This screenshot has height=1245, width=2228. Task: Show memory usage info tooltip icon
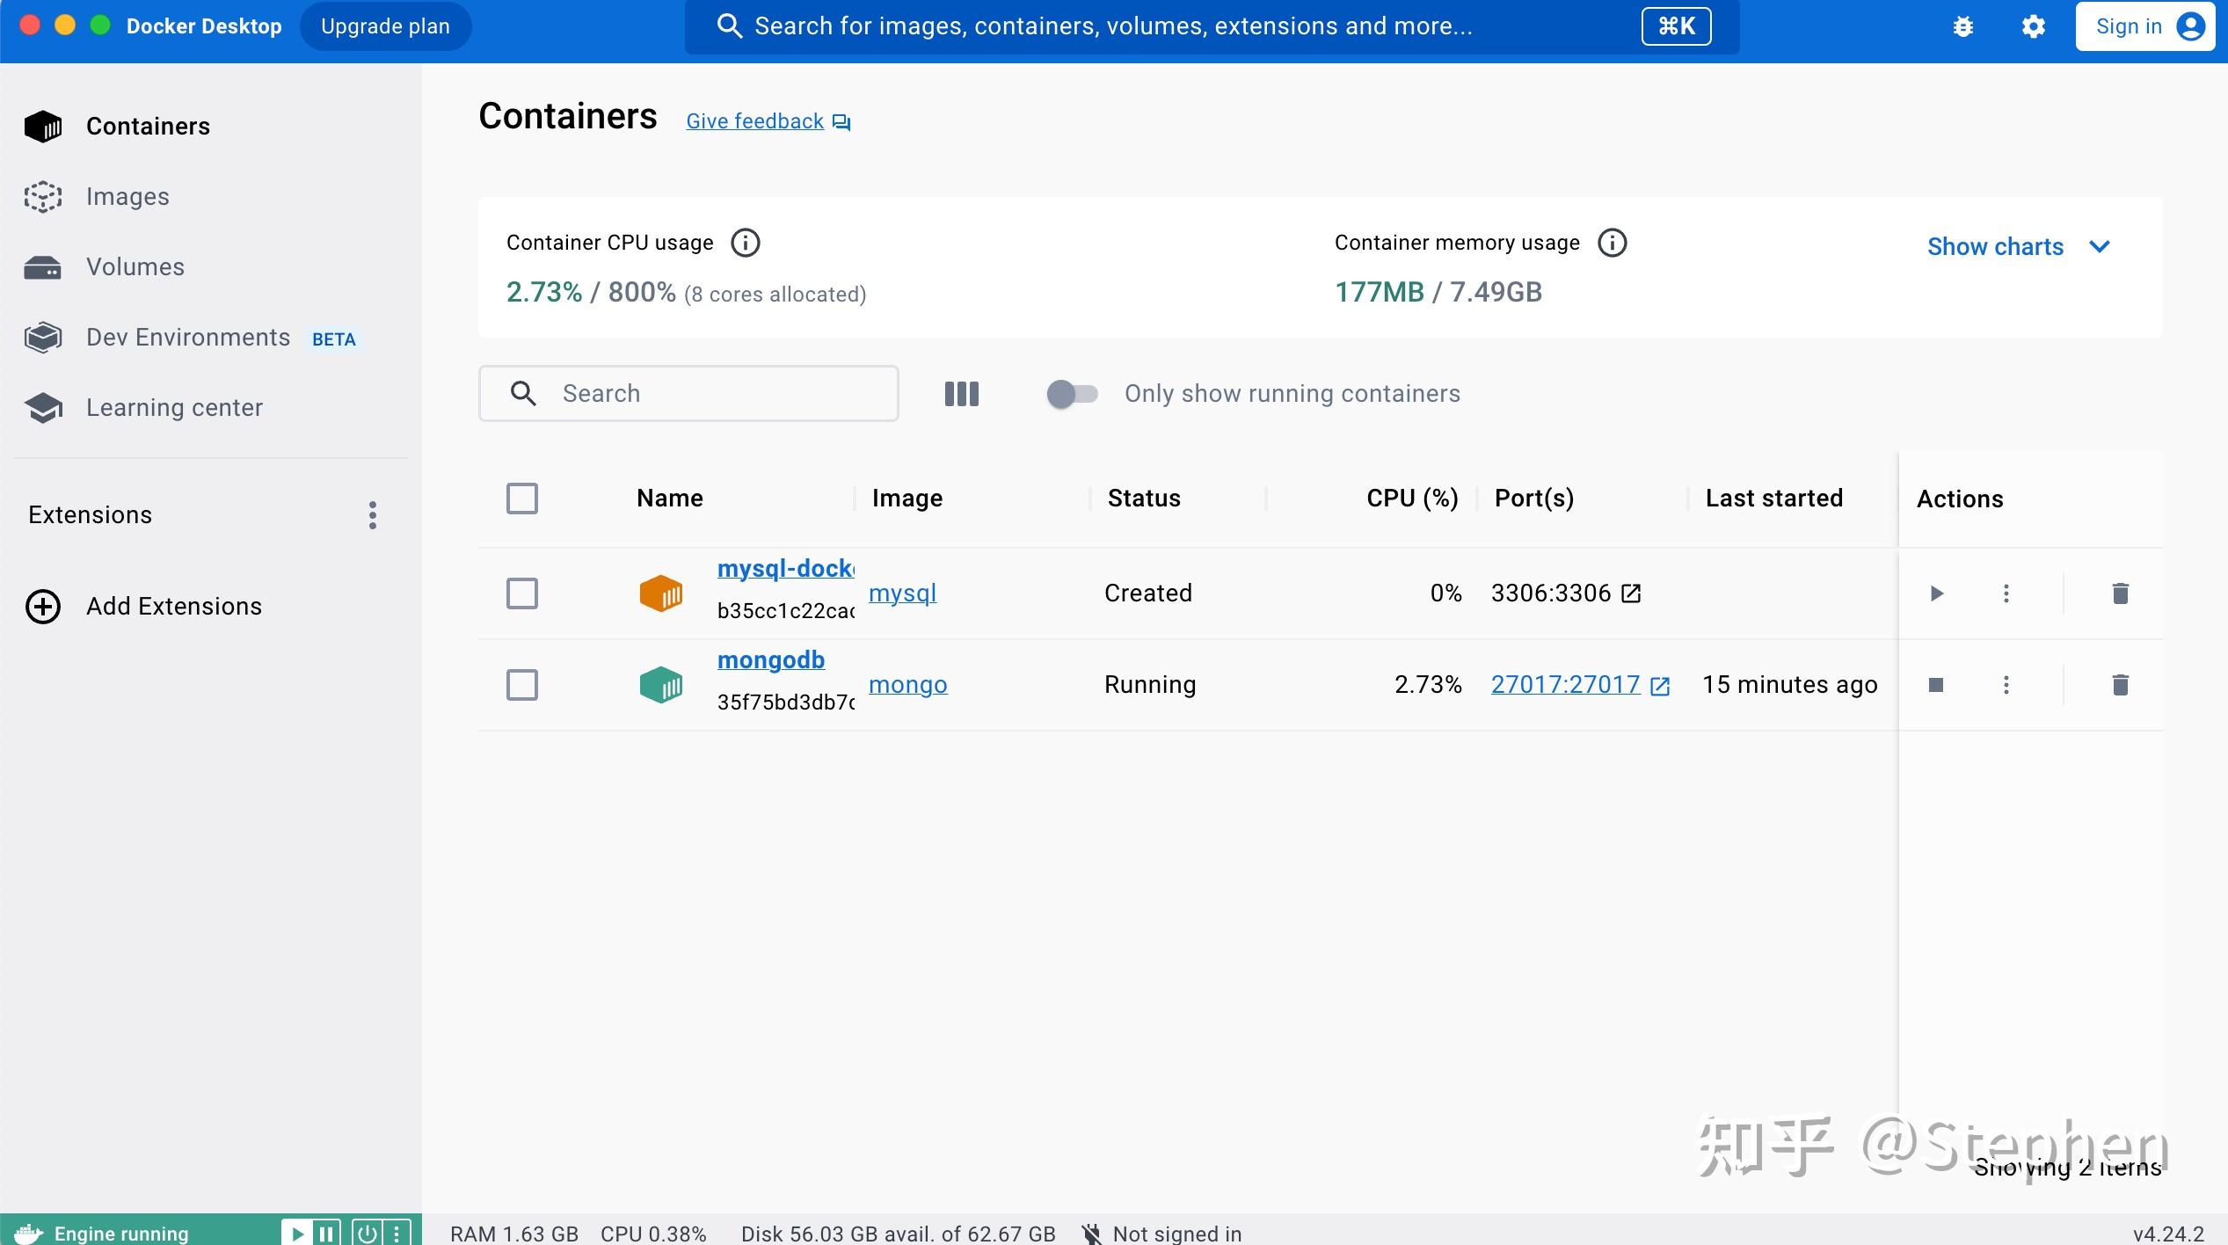1613,243
